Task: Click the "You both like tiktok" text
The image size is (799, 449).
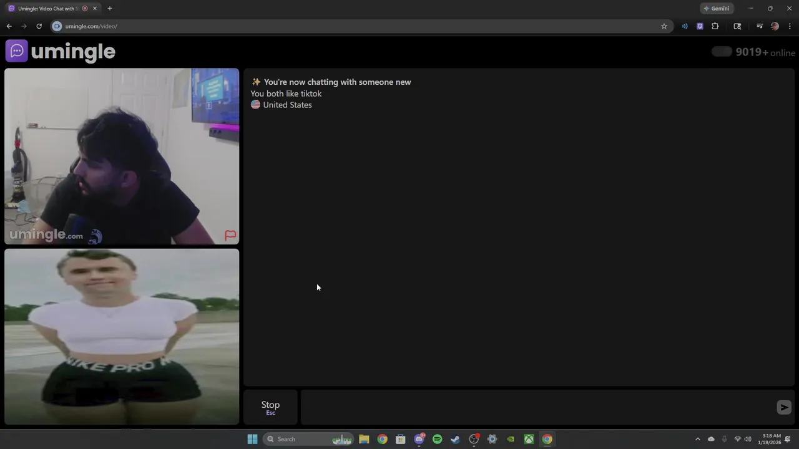Action: coord(286,94)
